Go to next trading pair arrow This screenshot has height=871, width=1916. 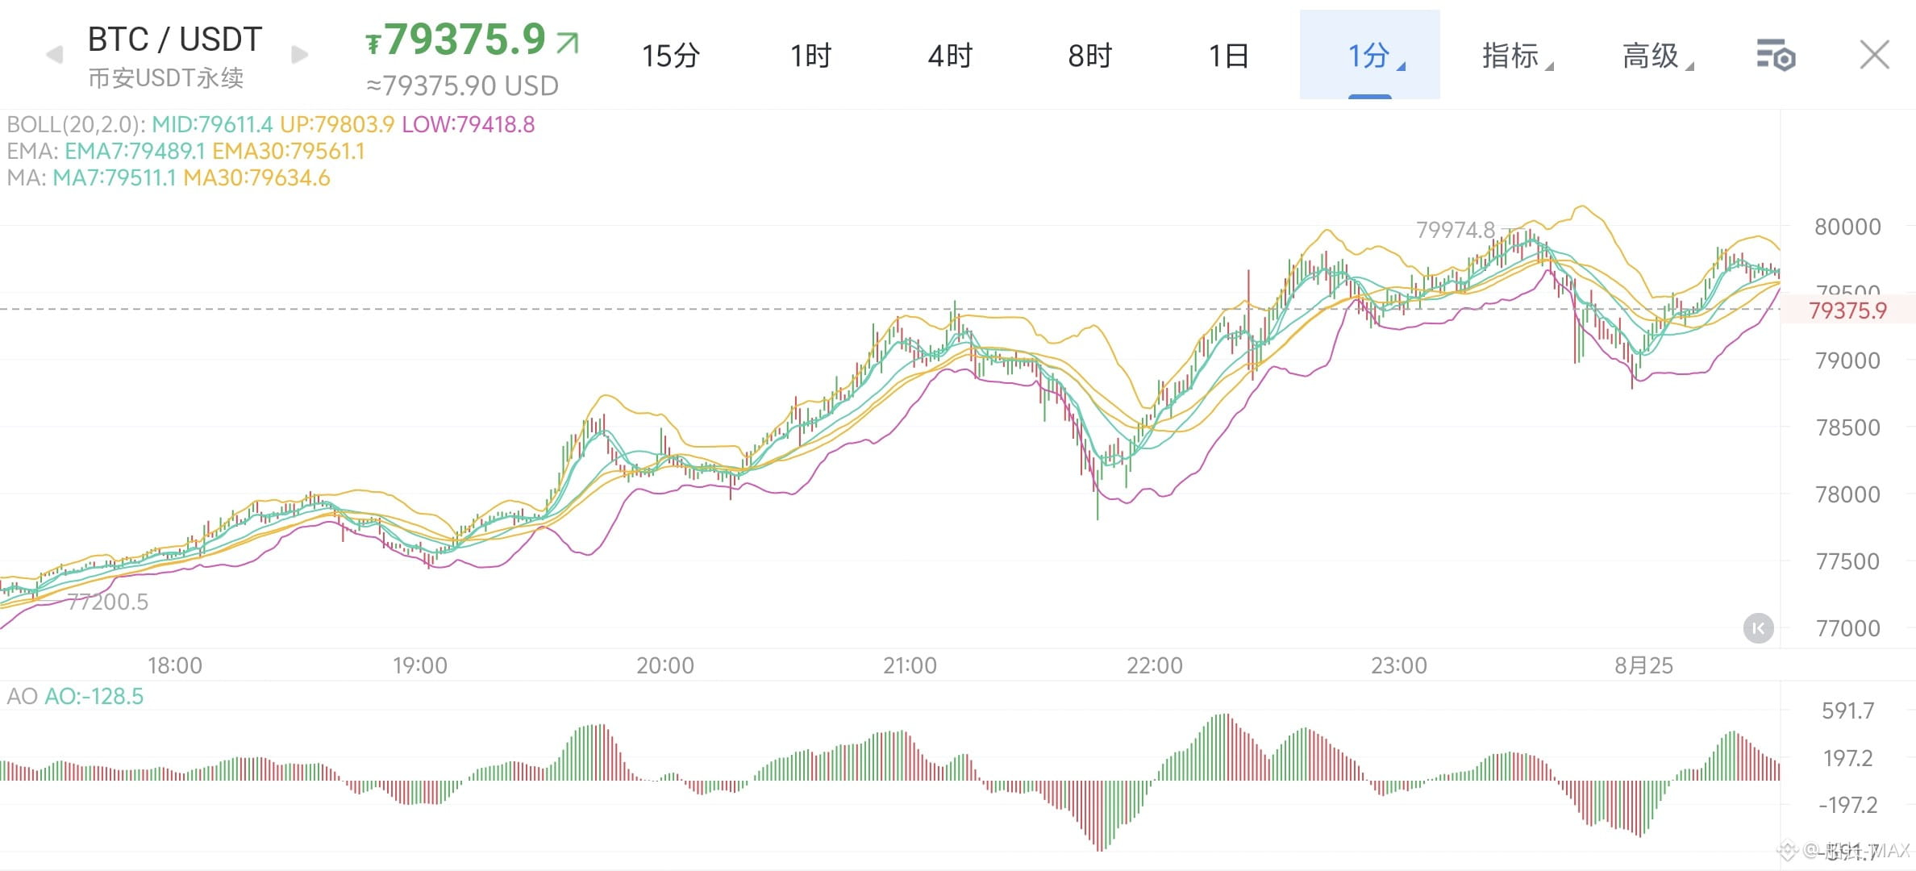click(x=299, y=55)
